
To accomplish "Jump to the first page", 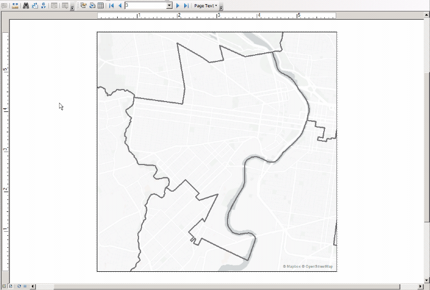I will click(x=111, y=6).
